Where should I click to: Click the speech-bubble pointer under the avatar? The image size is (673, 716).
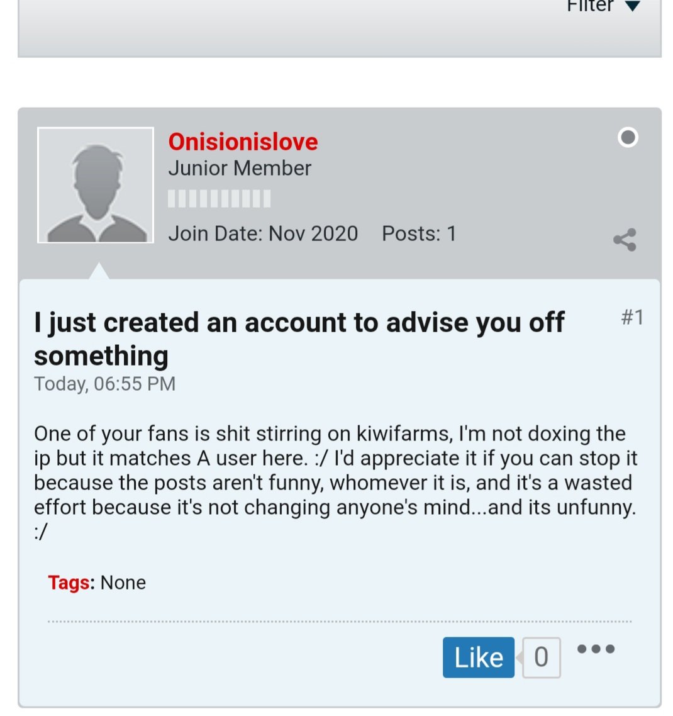tap(99, 271)
